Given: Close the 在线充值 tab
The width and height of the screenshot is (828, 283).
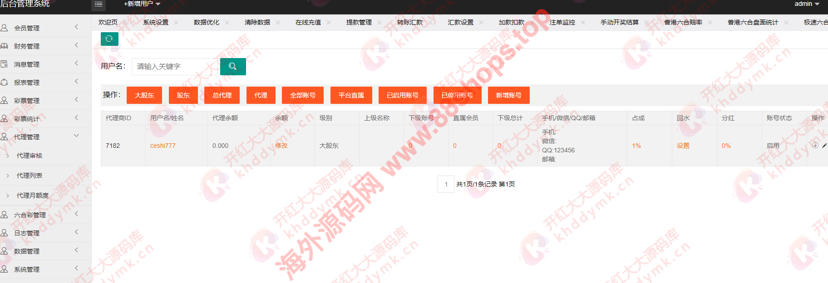Looking at the screenshot, I should pos(329,22).
